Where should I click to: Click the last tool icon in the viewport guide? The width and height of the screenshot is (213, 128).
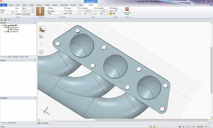[x=41, y=52]
